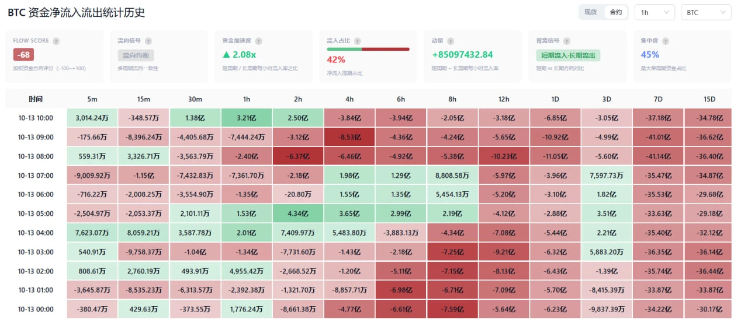This screenshot has width=748, height=319.
Task: Switch to 现货 mode
Action: (x=591, y=12)
